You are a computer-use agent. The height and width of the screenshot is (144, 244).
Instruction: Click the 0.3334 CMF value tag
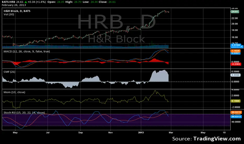(x=235, y=75)
